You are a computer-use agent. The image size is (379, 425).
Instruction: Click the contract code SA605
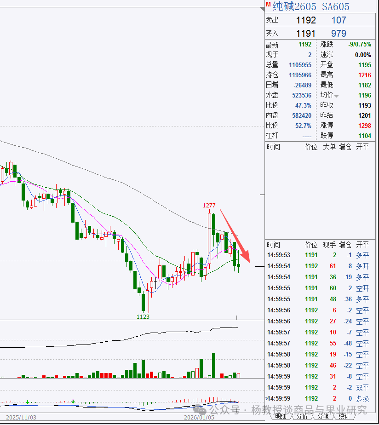(336, 7)
